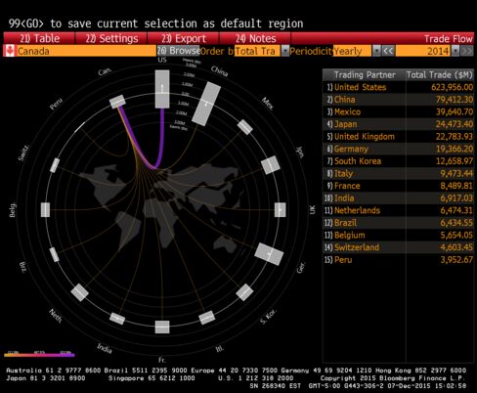This screenshot has height=393, width=477.
Task: Expand the Periodicity dropdown arrow
Action: 376,51
